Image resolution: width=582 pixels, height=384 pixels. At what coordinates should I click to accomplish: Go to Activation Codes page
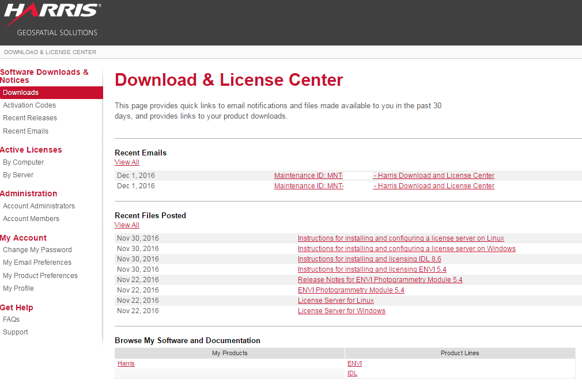[x=29, y=105]
